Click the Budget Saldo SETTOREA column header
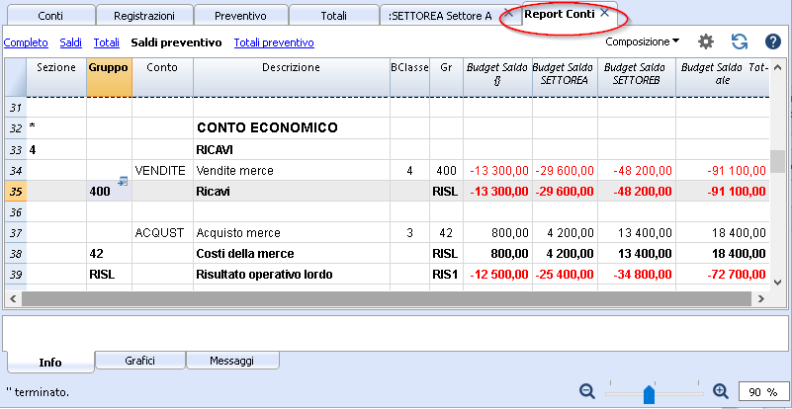The height and width of the screenshot is (409, 792). [565, 77]
